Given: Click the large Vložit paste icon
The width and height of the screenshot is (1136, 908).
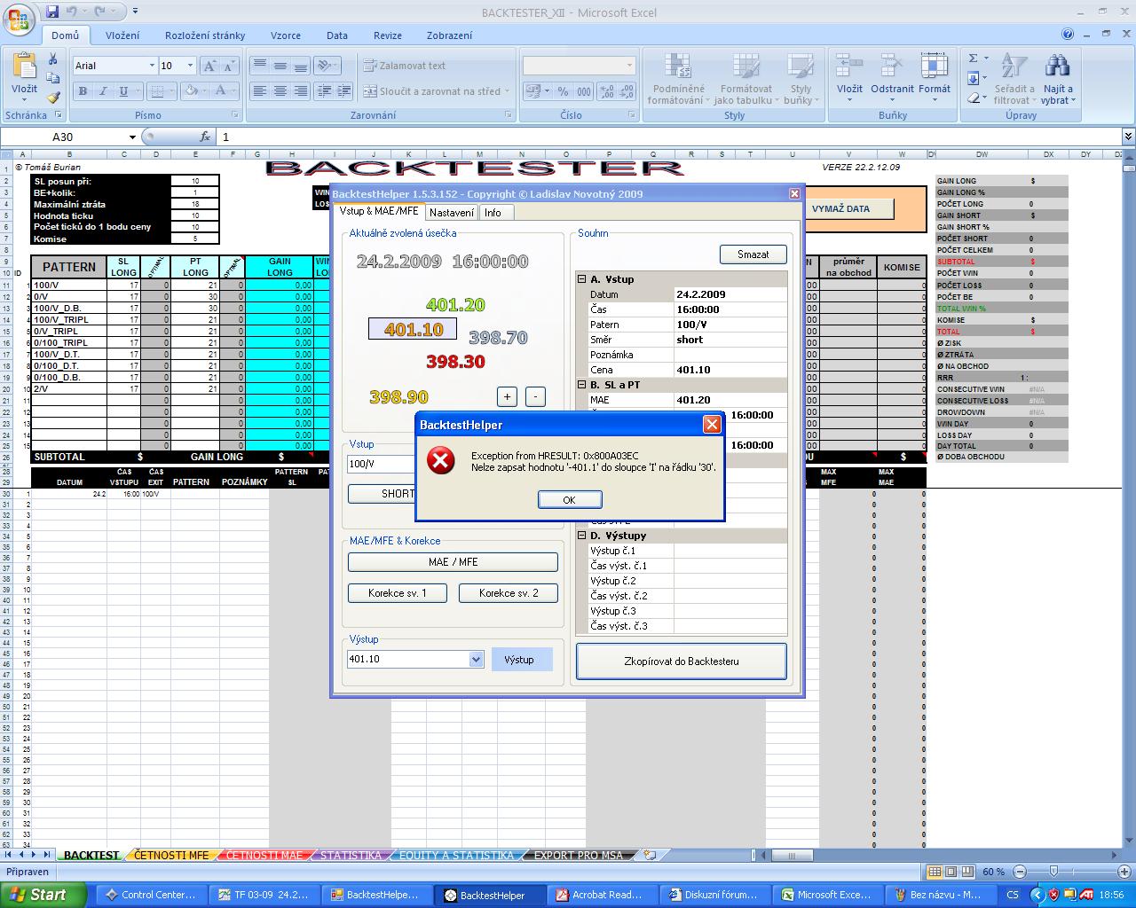Looking at the screenshot, I should (x=24, y=68).
